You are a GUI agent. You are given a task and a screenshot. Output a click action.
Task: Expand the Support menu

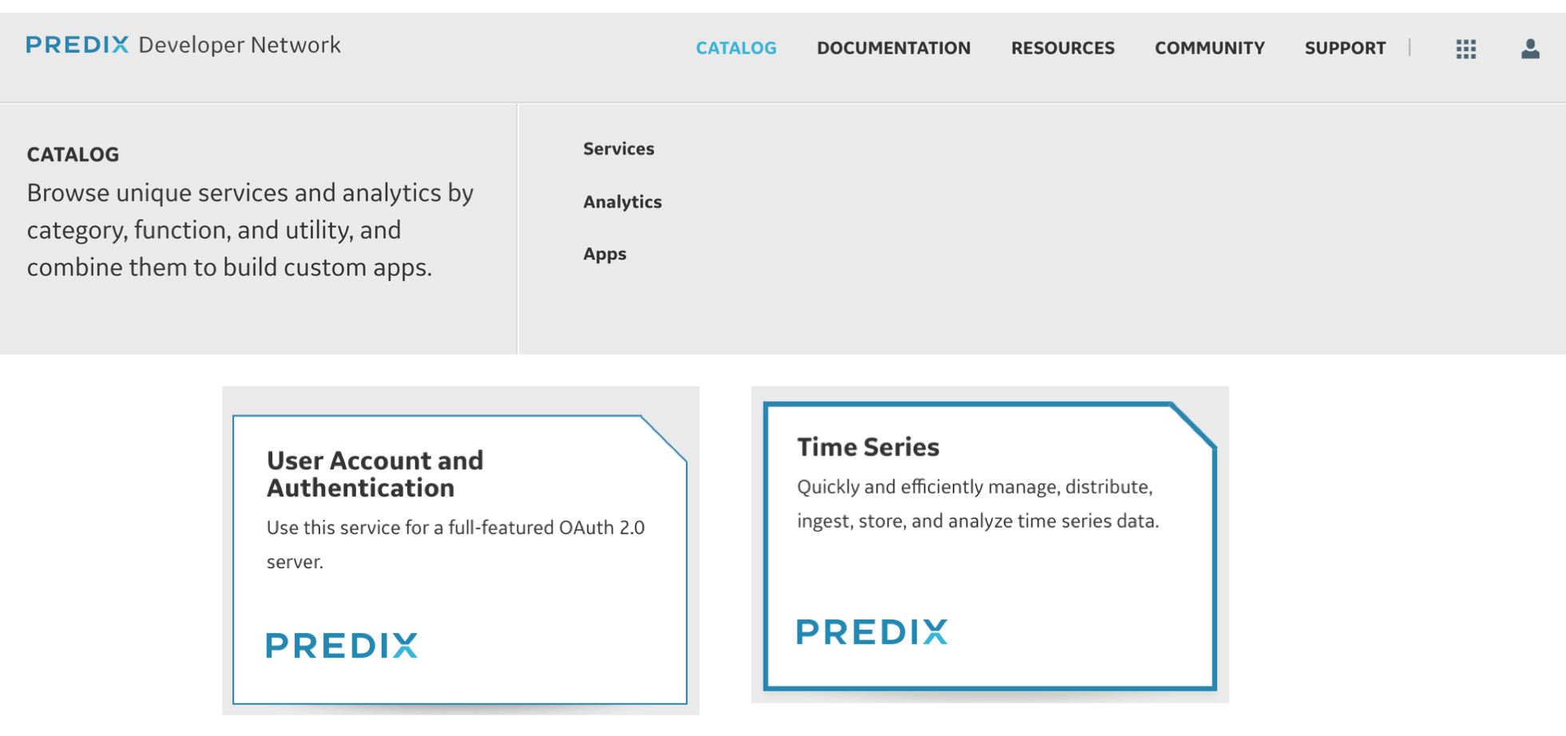pos(1345,48)
